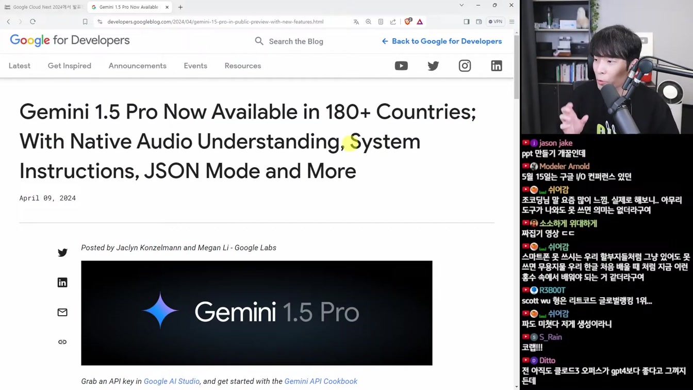
Task: Open the Announcements menu item
Action: pyautogui.click(x=138, y=66)
